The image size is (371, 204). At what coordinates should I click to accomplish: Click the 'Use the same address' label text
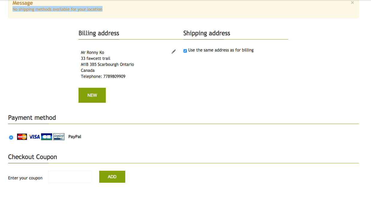point(221,50)
